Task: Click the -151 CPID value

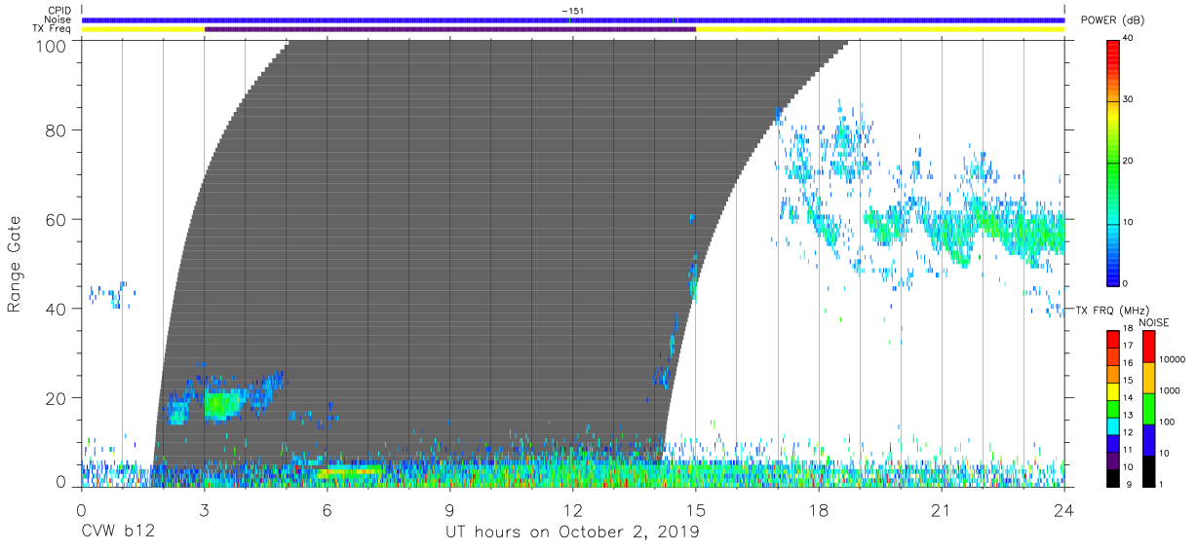Action: [572, 11]
